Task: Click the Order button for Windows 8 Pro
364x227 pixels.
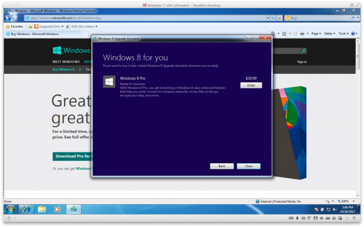Action: pos(251,85)
